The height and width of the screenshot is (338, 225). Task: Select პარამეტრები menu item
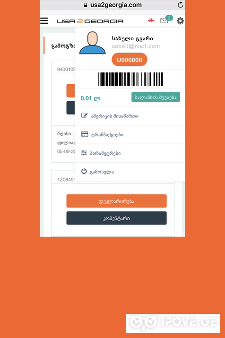130,153
